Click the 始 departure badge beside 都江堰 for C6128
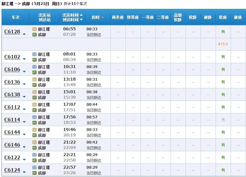Image resolution: width=246 pixels, height=177 pixels. coord(34,29)
